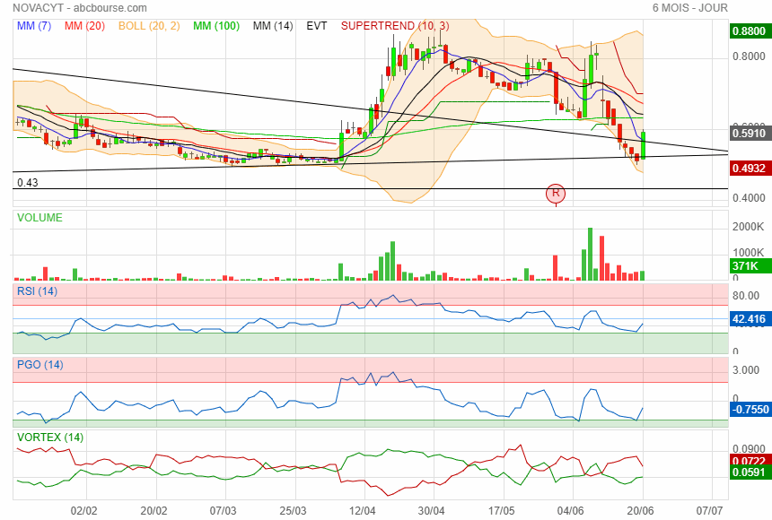Click the 25/03 date axis label

tap(293, 511)
